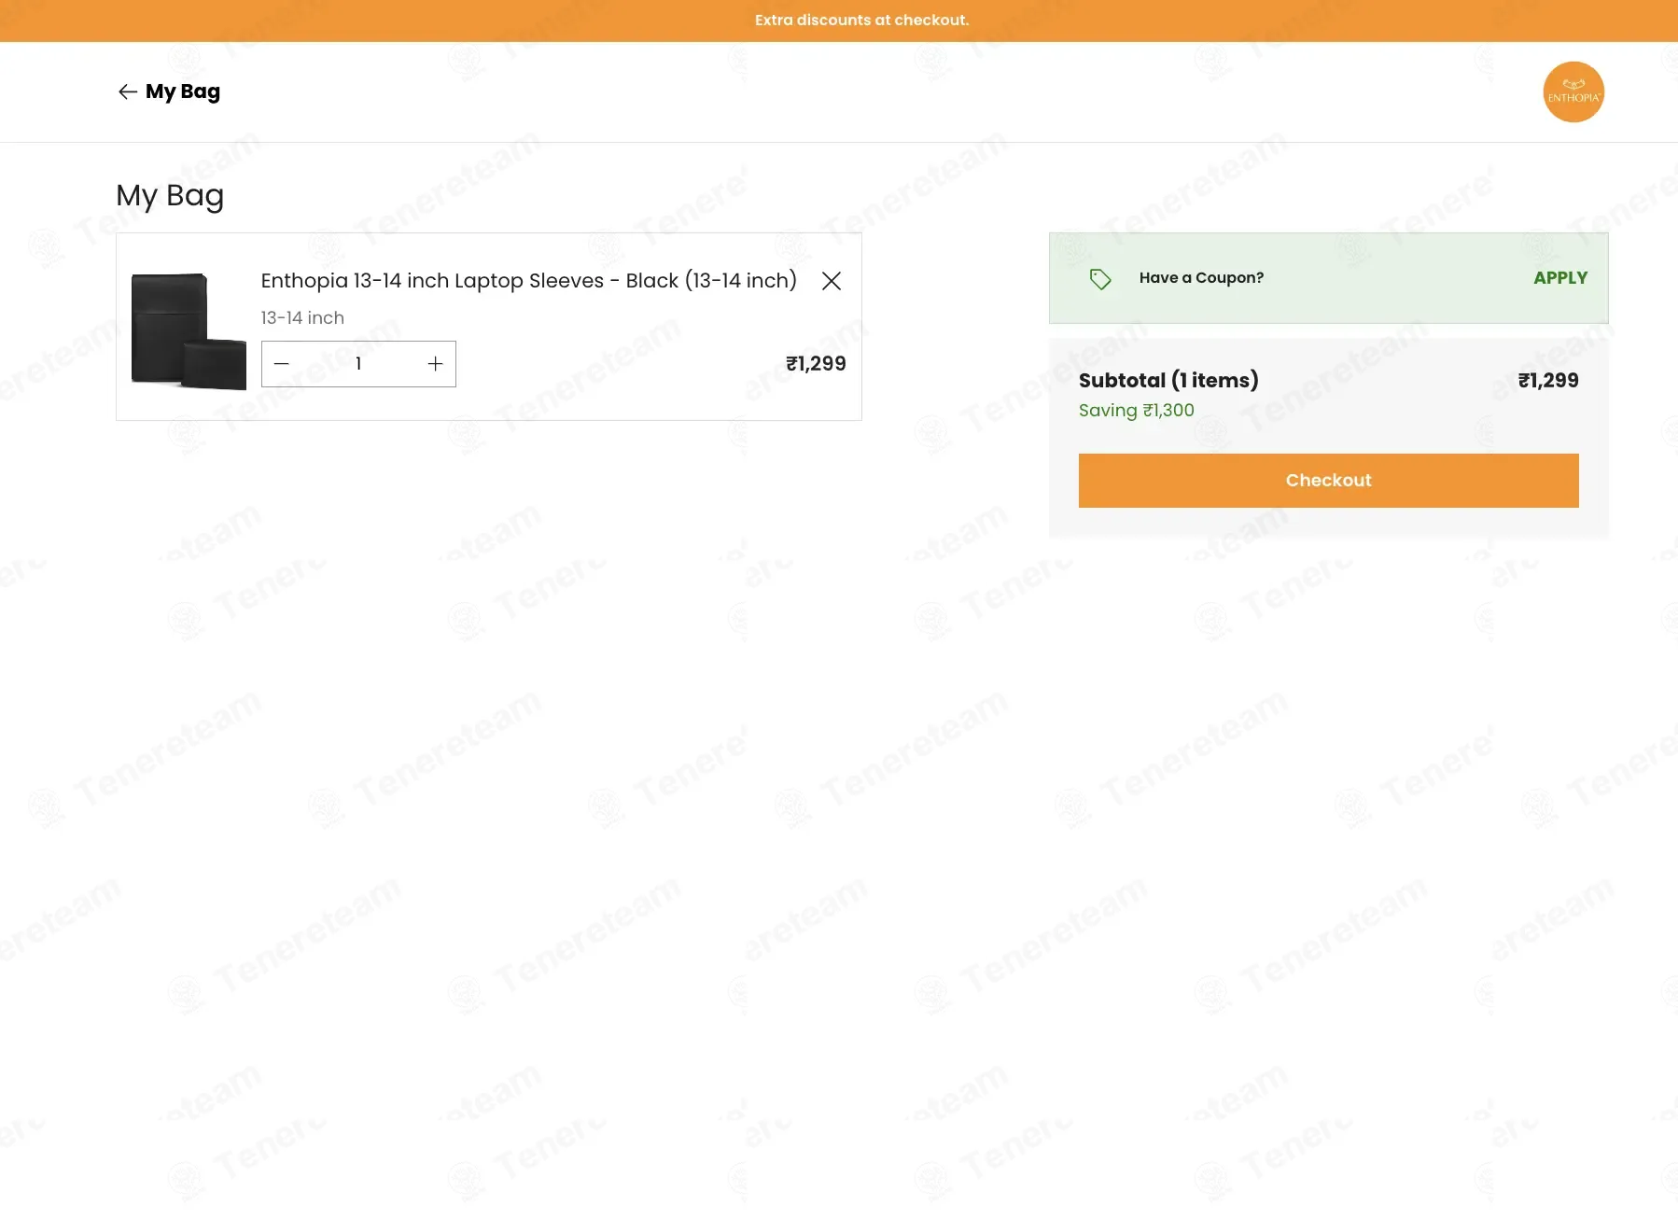This screenshot has height=1219, width=1678.
Task: Remove the laptop sleeve using the X icon
Action: coord(832,281)
